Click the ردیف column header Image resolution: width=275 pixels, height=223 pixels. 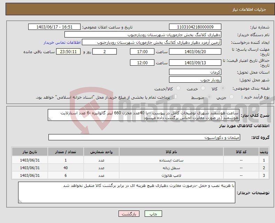tap(264, 152)
